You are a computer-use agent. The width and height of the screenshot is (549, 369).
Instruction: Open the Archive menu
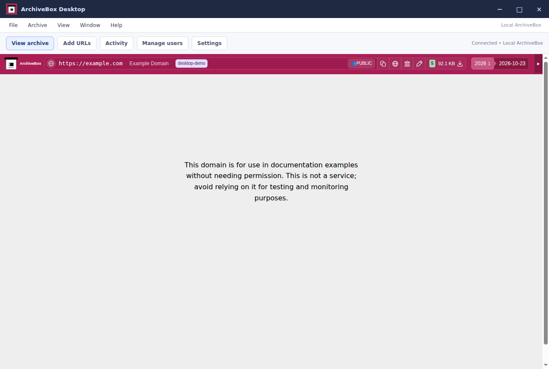pos(38,25)
